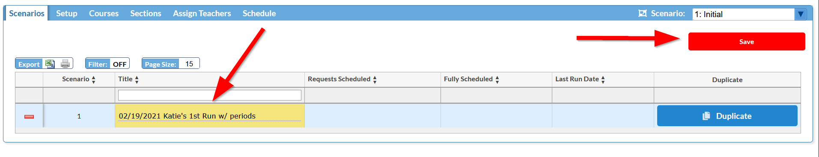
Task: Click the printer icon
Action: [65, 64]
